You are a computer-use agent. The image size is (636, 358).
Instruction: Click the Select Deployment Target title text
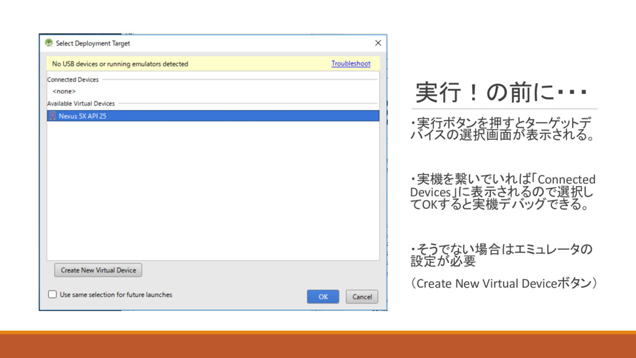(x=93, y=43)
